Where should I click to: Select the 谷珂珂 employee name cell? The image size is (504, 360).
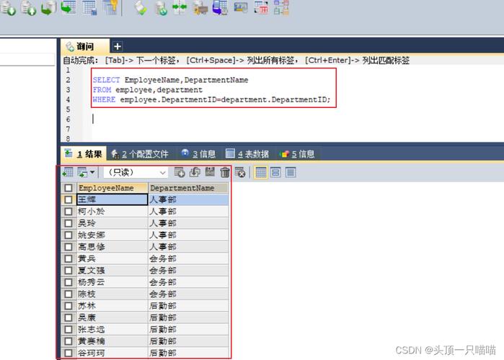[x=112, y=354]
